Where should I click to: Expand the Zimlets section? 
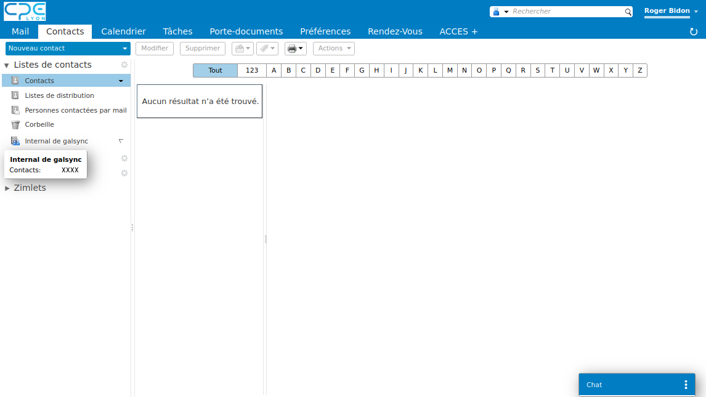click(x=7, y=188)
